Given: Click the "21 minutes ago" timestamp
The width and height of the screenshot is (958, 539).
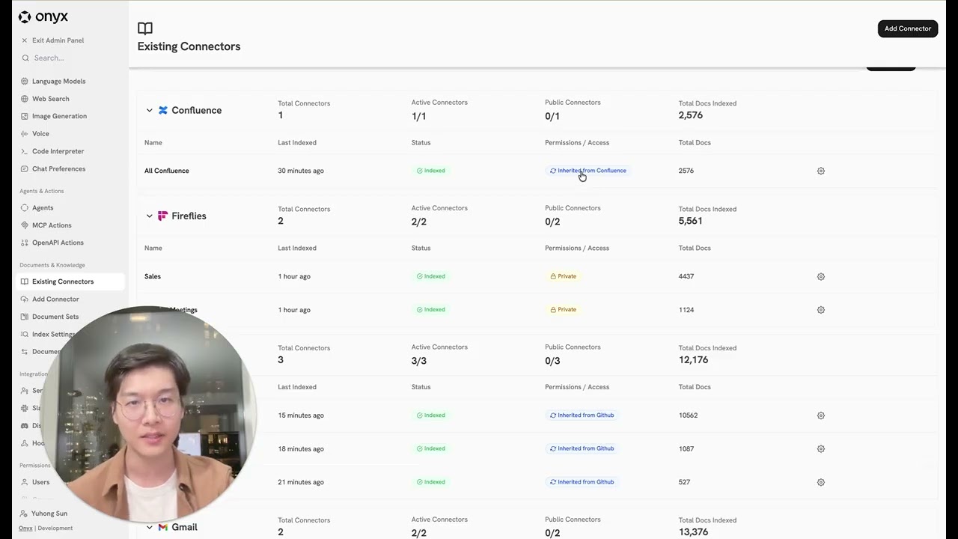Looking at the screenshot, I should (x=301, y=482).
